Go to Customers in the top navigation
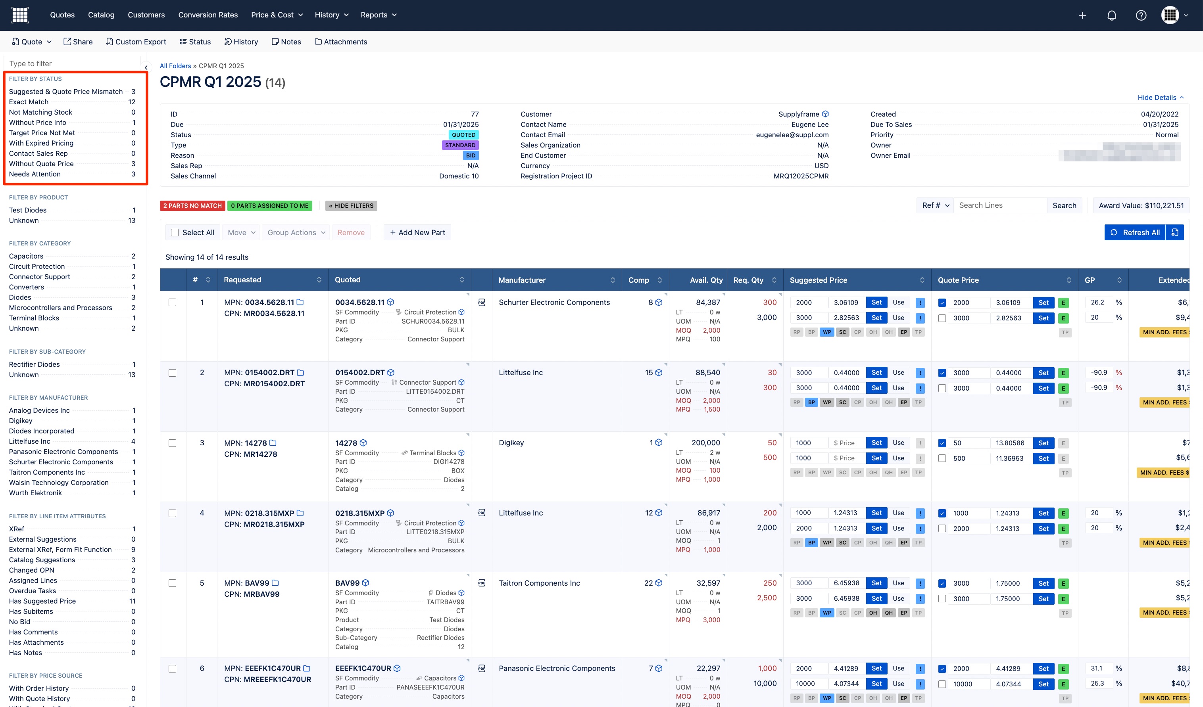Viewport: 1203px width, 707px height. [146, 15]
